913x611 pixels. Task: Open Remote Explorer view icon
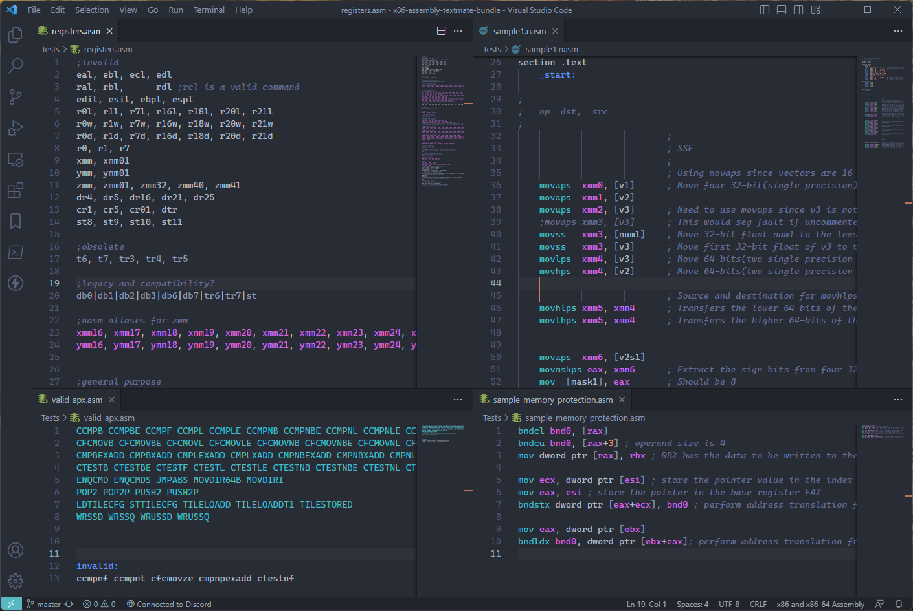click(16, 159)
